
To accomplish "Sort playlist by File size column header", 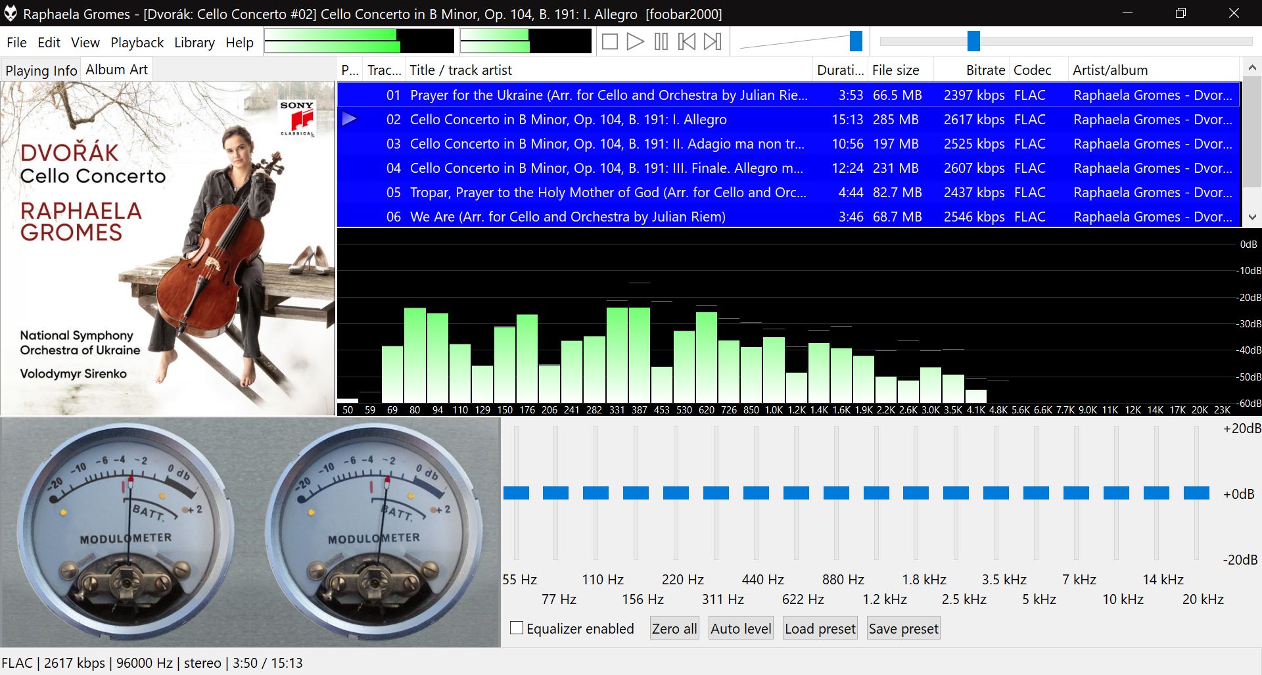I will tap(900, 70).
